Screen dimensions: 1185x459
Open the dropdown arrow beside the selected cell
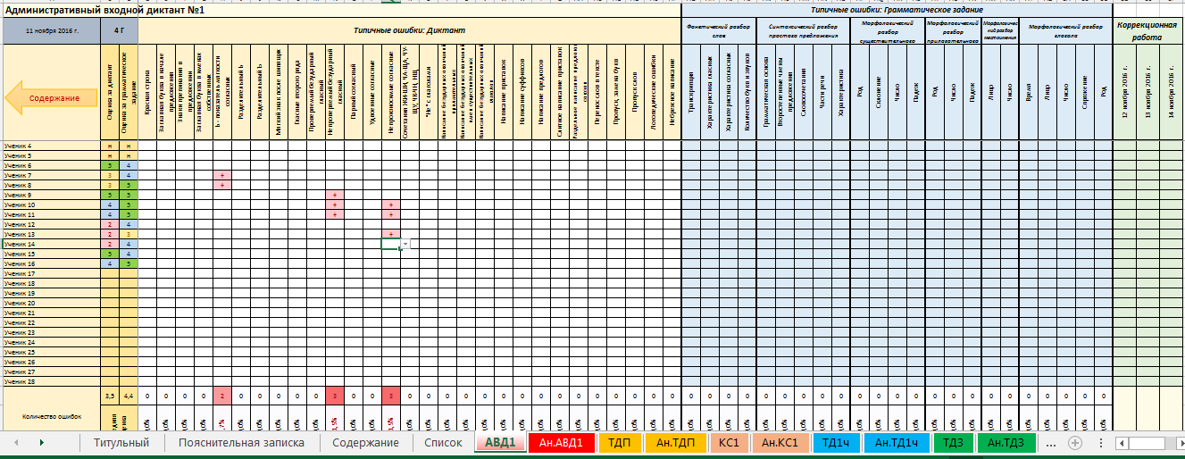405,244
